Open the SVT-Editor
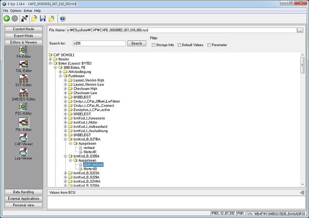309x218 pixels. coord(24,81)
